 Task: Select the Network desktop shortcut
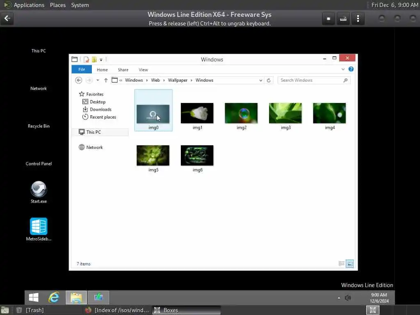tap(39, 89)
